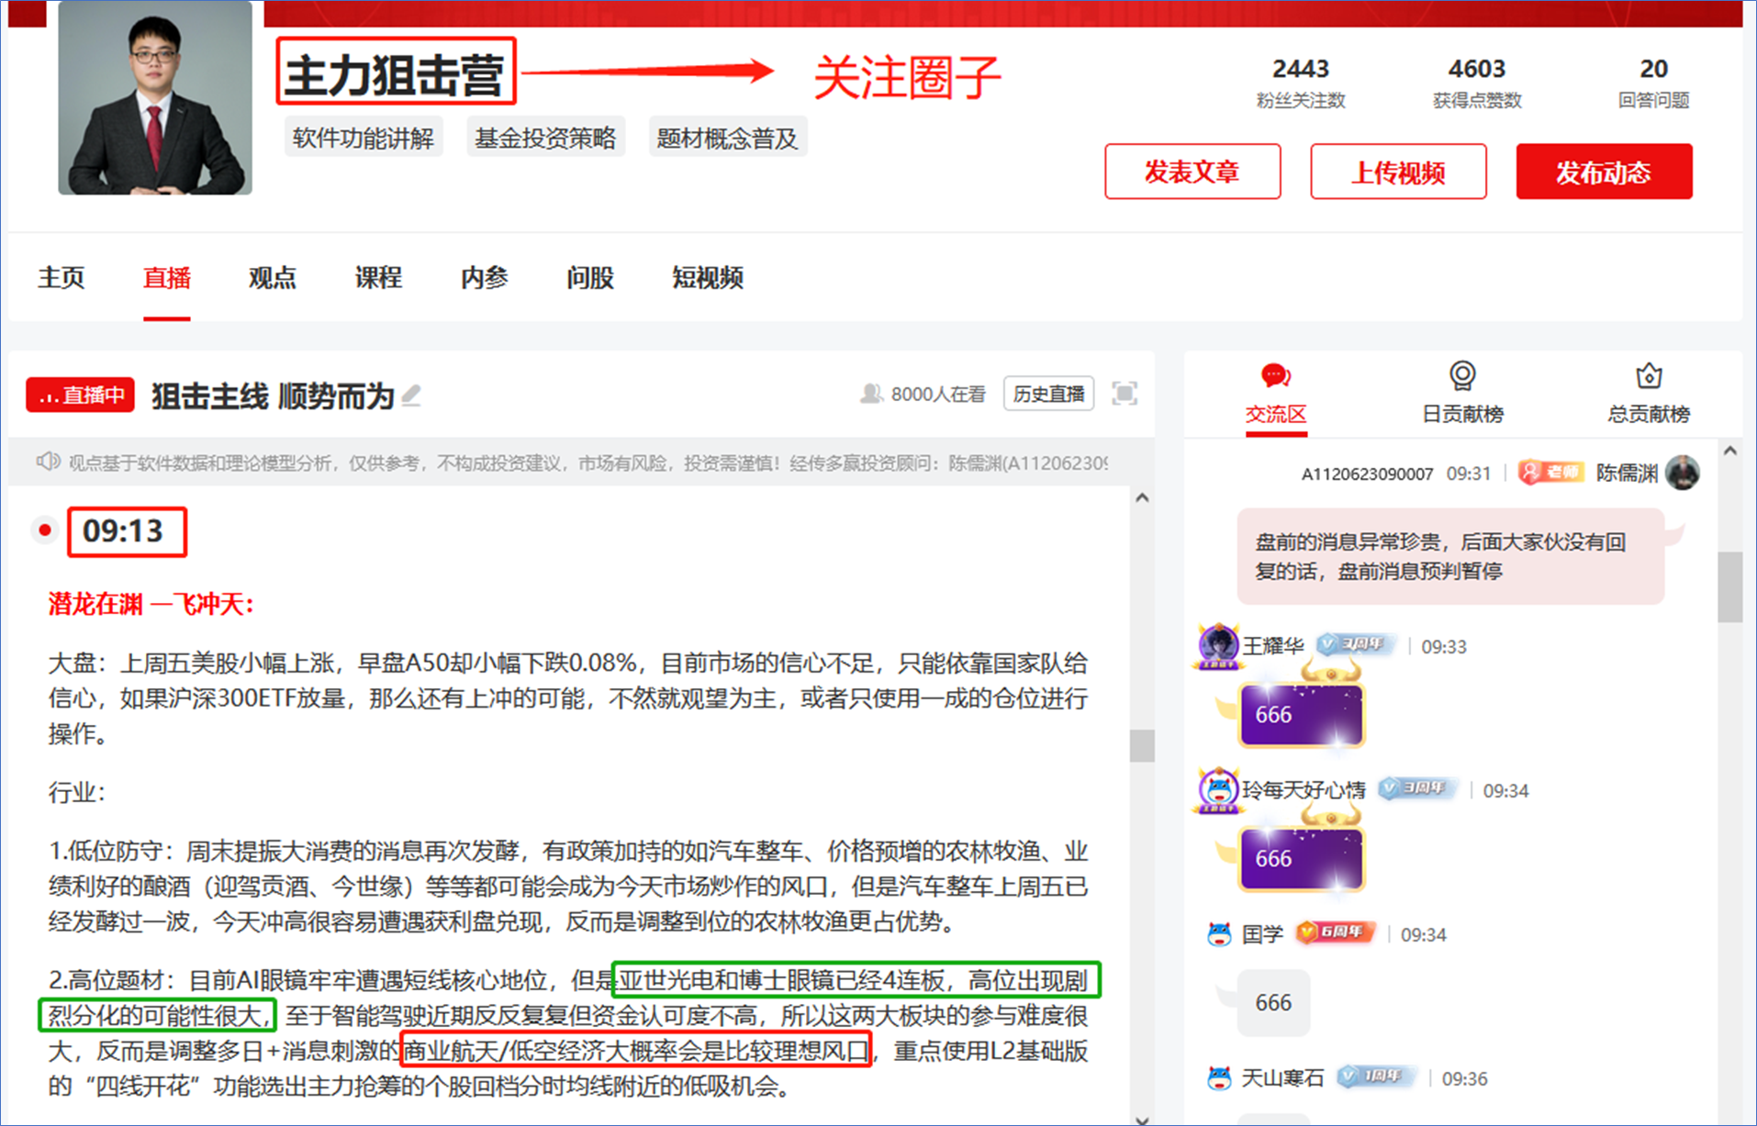Click the 直播中 live status badge
Screen dimensions: 1757x1126
tap(81, 396)
